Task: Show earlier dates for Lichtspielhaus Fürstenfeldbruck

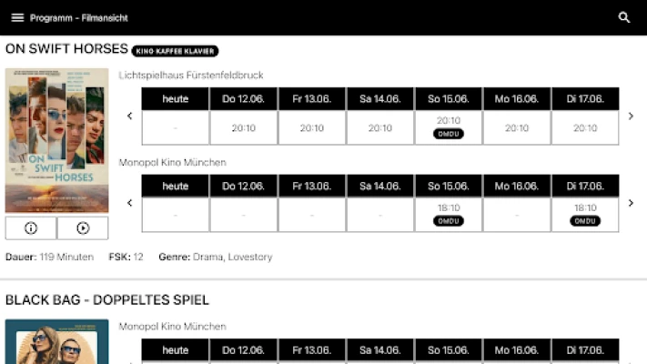Action: (x=129, y=116)
